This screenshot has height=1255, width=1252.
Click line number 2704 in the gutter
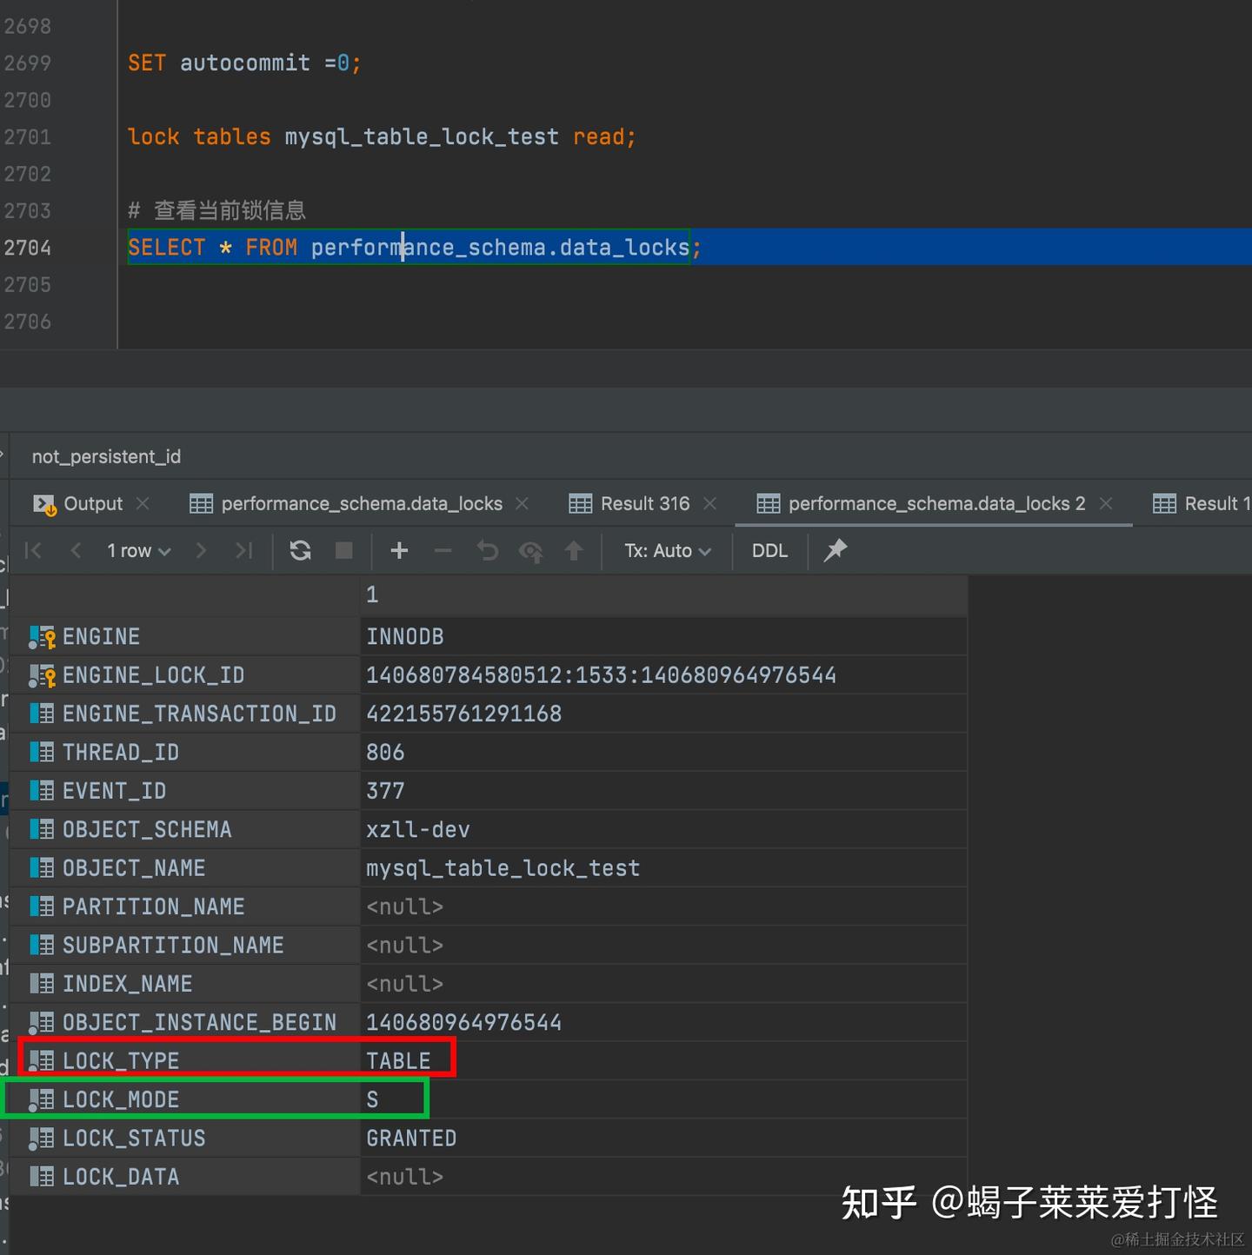coord(27,248)
